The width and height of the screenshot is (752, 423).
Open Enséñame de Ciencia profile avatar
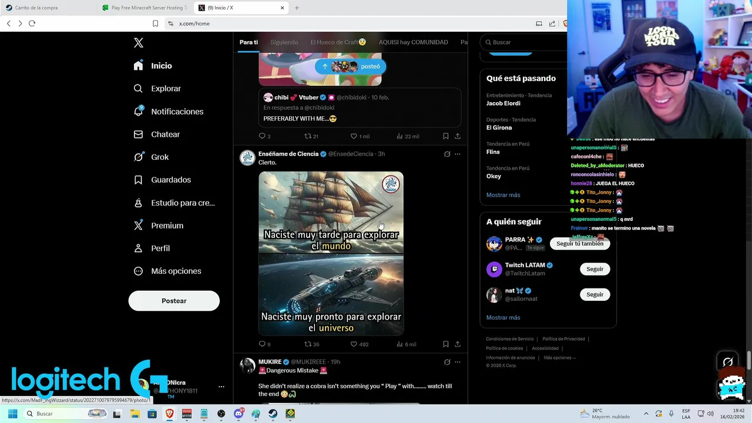pos(247,157)
